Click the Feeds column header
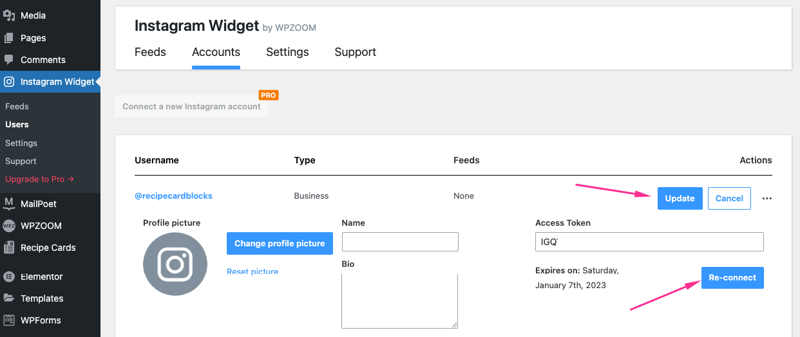The height and width of the screenshot is (337, 800). tap(466, 160)
